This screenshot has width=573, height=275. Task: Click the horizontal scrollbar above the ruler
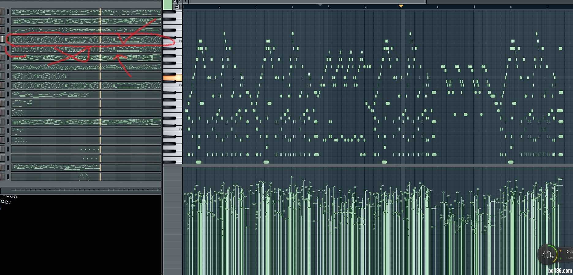click(x=306, y=2)
